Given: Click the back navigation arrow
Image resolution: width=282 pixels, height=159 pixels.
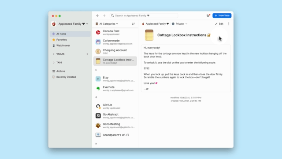Looking at the screenshot, I should tap(97, 15).
